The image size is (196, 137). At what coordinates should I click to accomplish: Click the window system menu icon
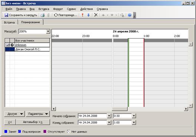click(x=3, y=3)
